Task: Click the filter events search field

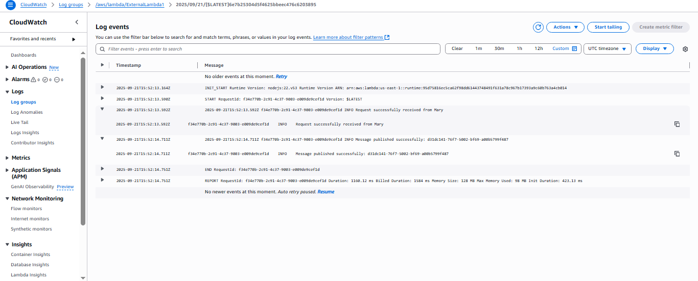Action: [x=268, y=49]
